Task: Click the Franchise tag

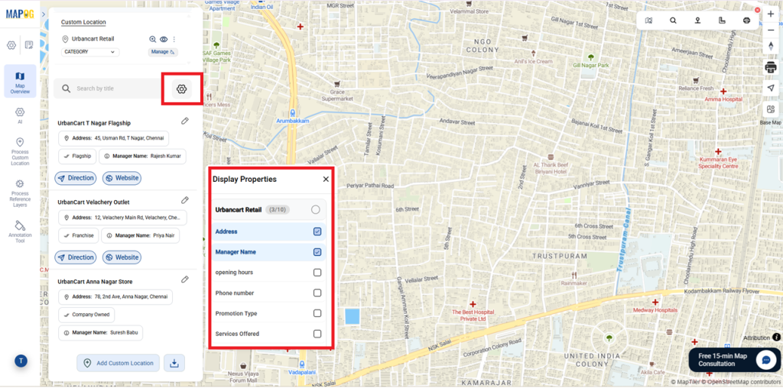Action: 79,235
